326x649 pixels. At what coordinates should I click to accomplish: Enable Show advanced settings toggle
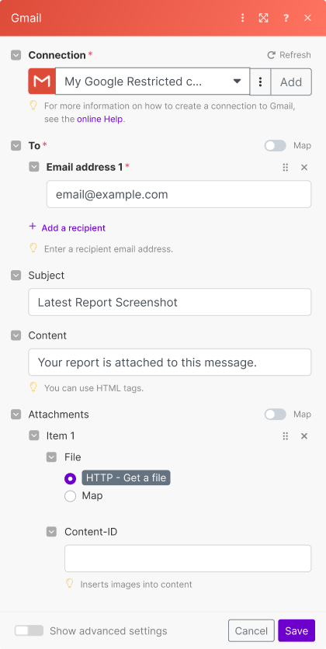[x=29, y=630]
